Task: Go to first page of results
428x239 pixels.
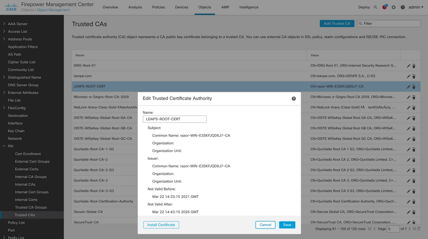Action: pyautogui.click(x=370, y=229)
